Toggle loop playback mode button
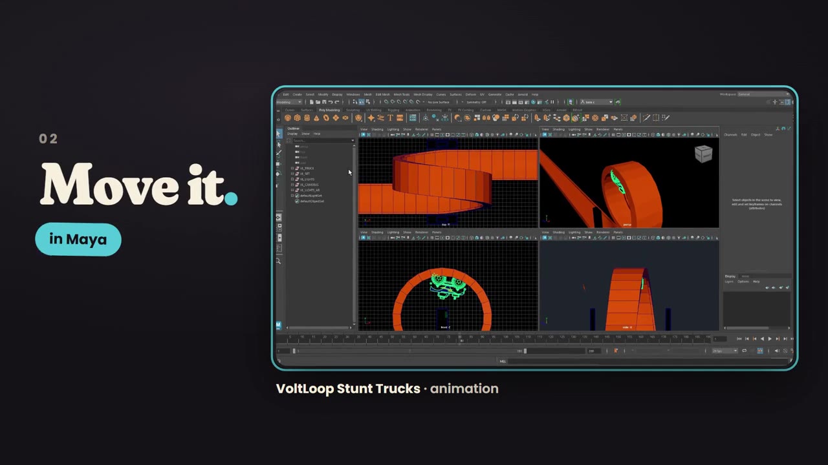Viewport: 828px width, 465px height. [744, 351]
